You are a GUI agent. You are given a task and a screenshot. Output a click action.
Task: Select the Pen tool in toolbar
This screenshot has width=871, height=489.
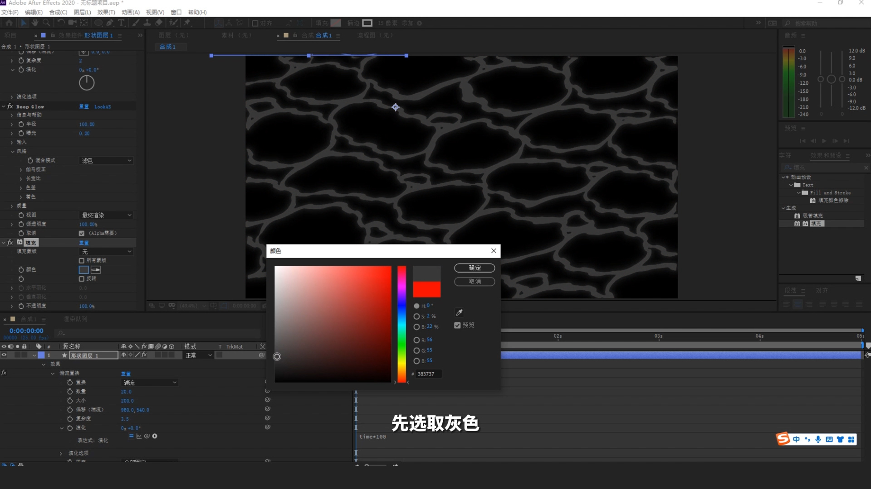coord(110,23)
